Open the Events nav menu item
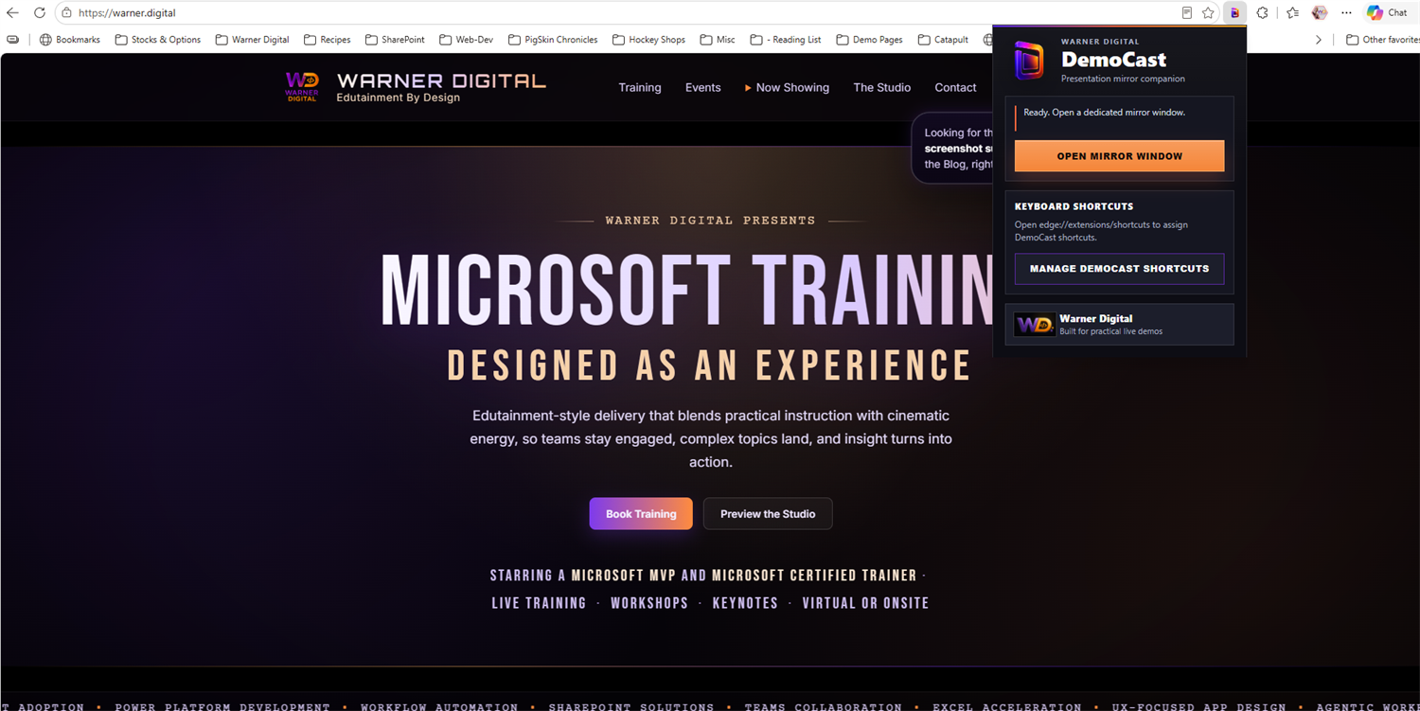The image size is (1420, 711). coord(703,87)
